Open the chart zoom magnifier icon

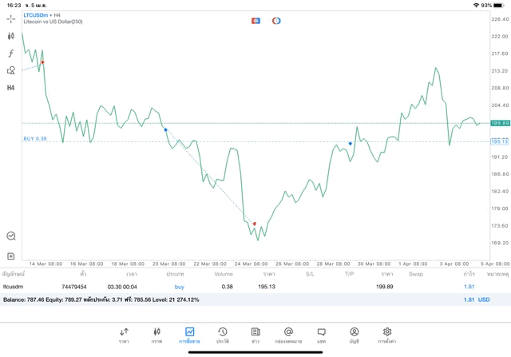11,236
